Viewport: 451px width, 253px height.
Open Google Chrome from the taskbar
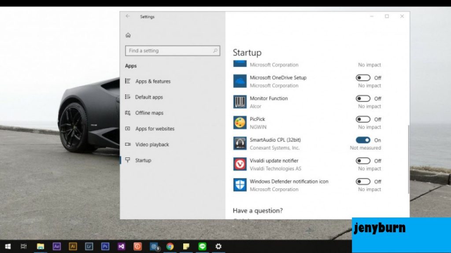click(x=170, y=246)
